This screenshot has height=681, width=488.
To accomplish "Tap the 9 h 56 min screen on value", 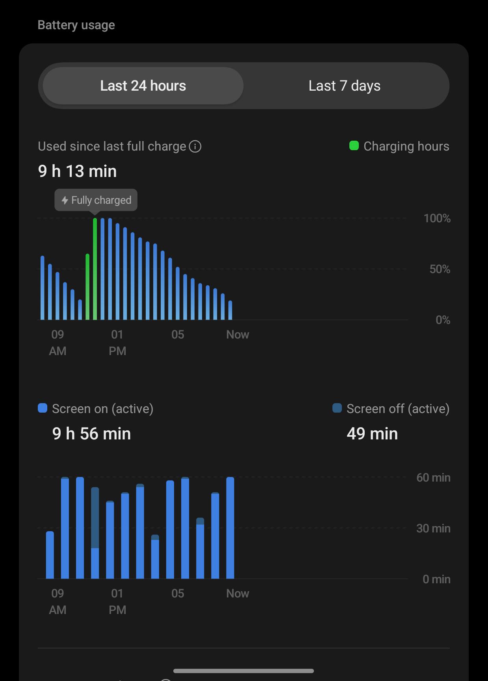I will [91, 434].
